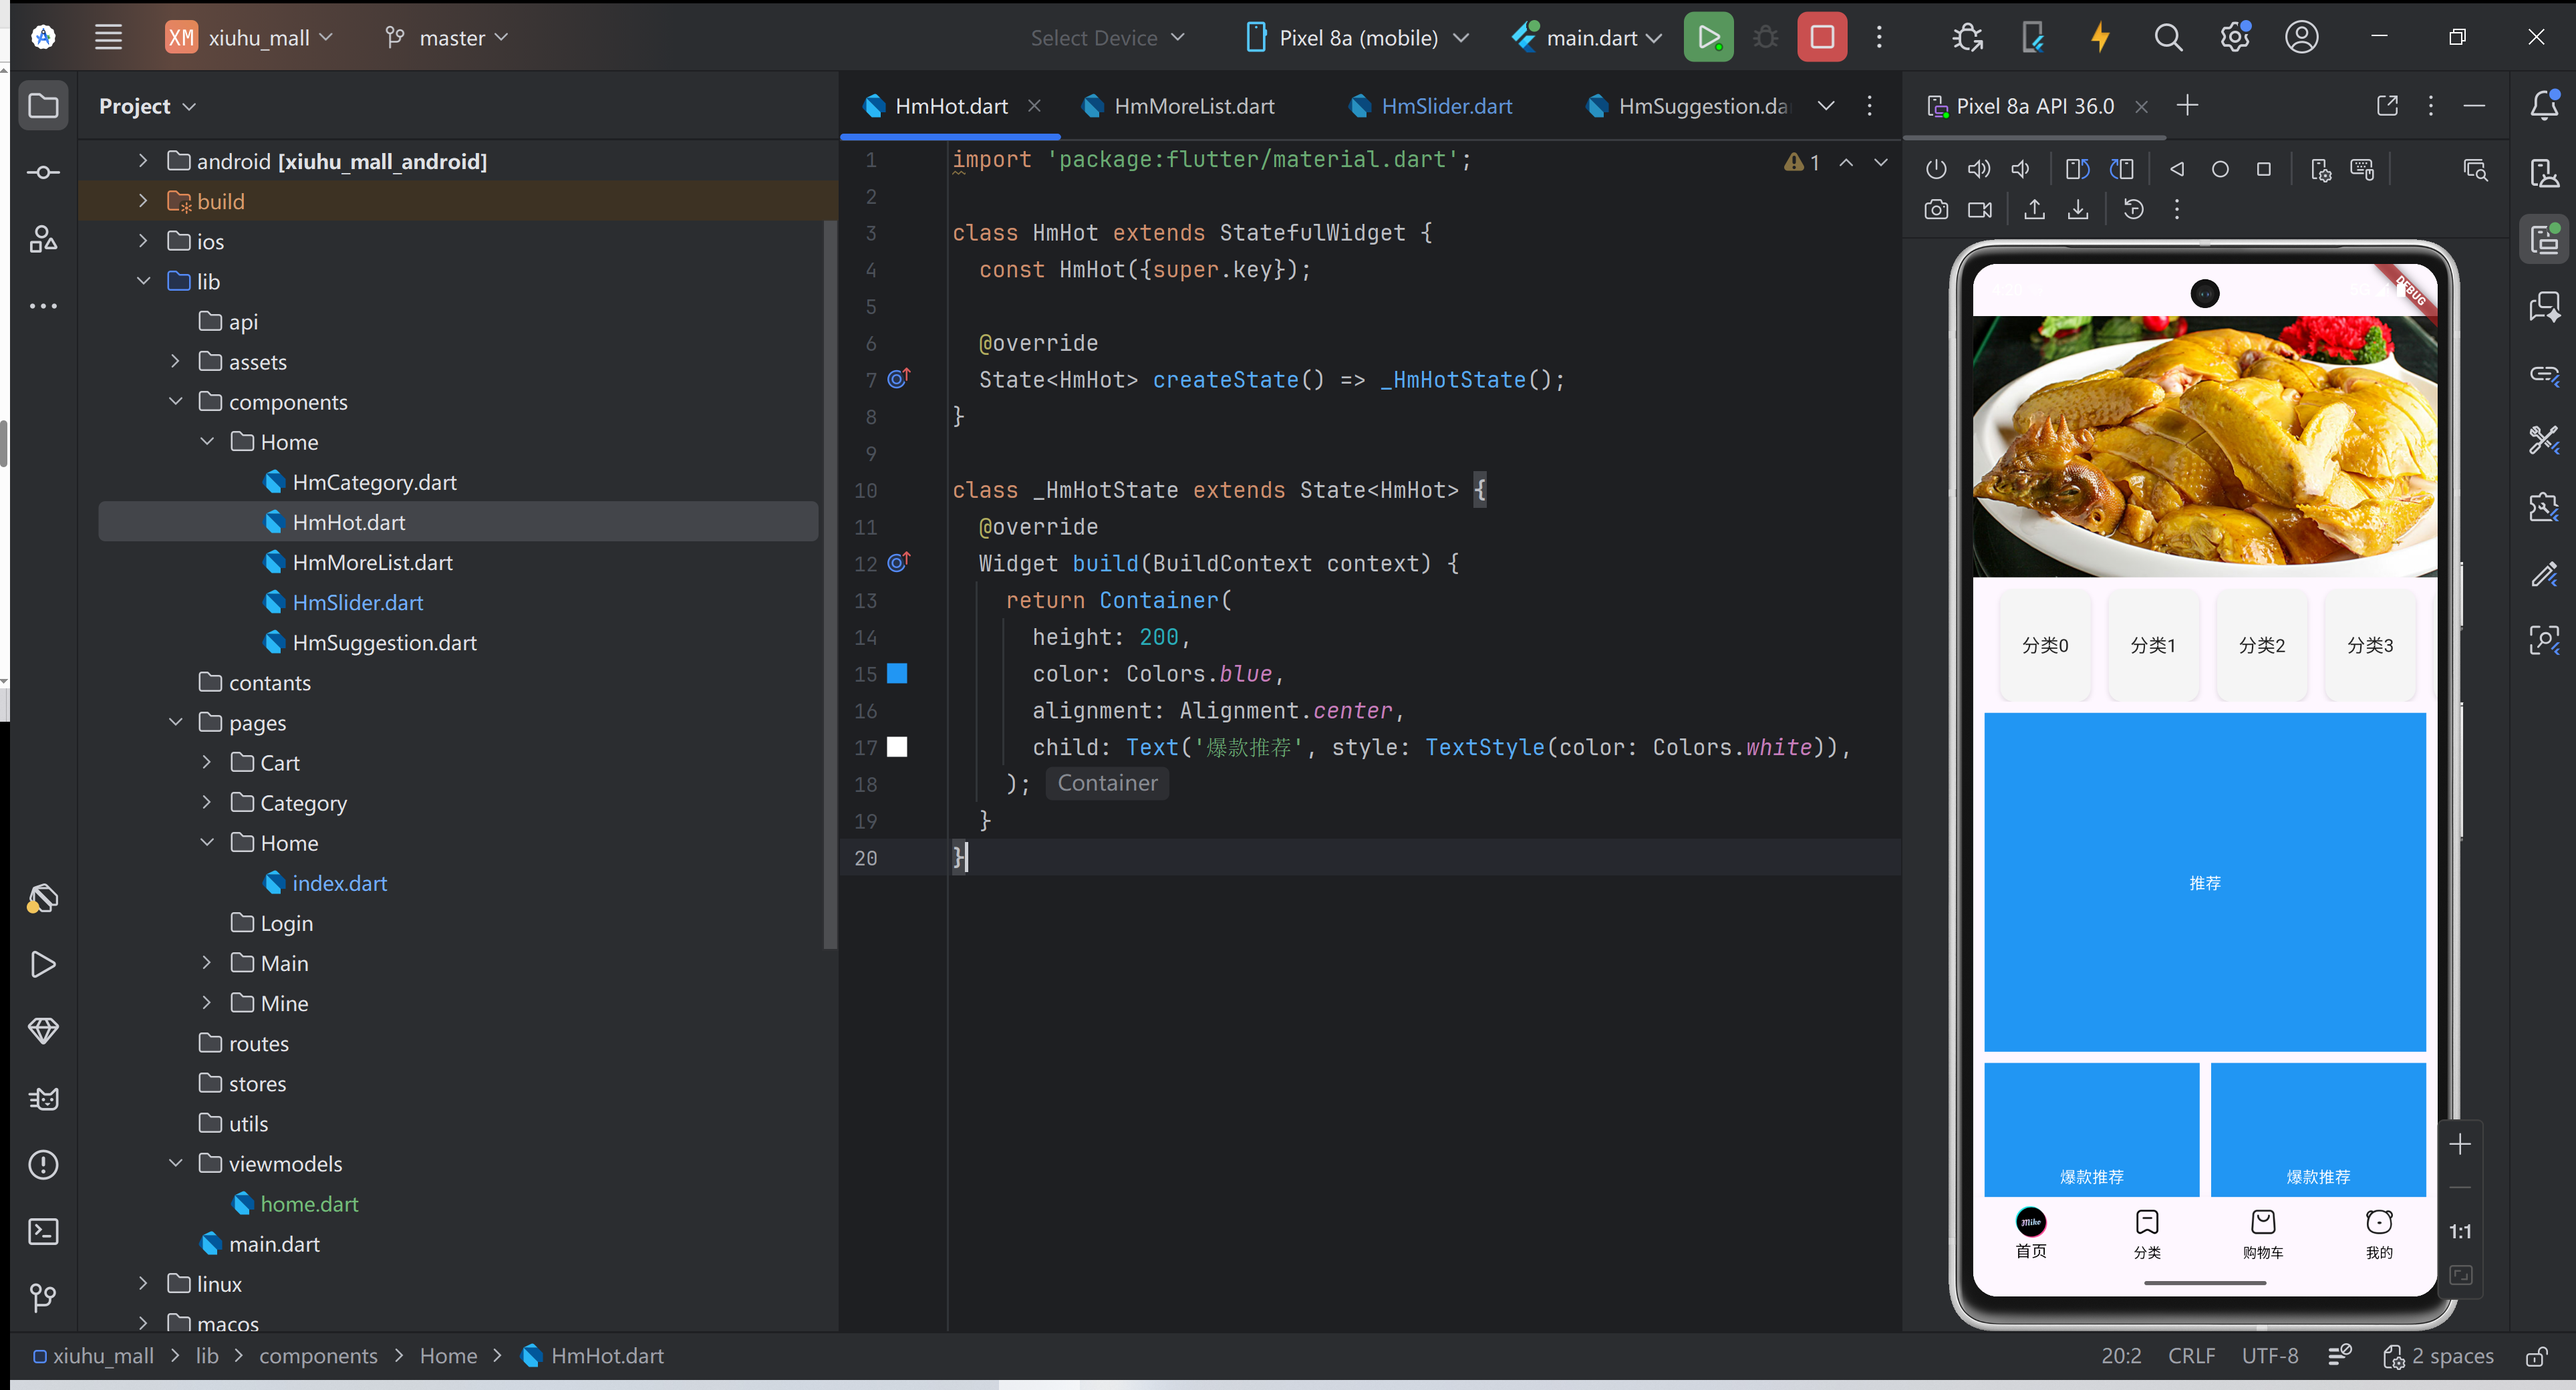Click the Flutter Hot Reload lightning icon
This screenshot has width=2576, height=1390.
(2100, 38)
